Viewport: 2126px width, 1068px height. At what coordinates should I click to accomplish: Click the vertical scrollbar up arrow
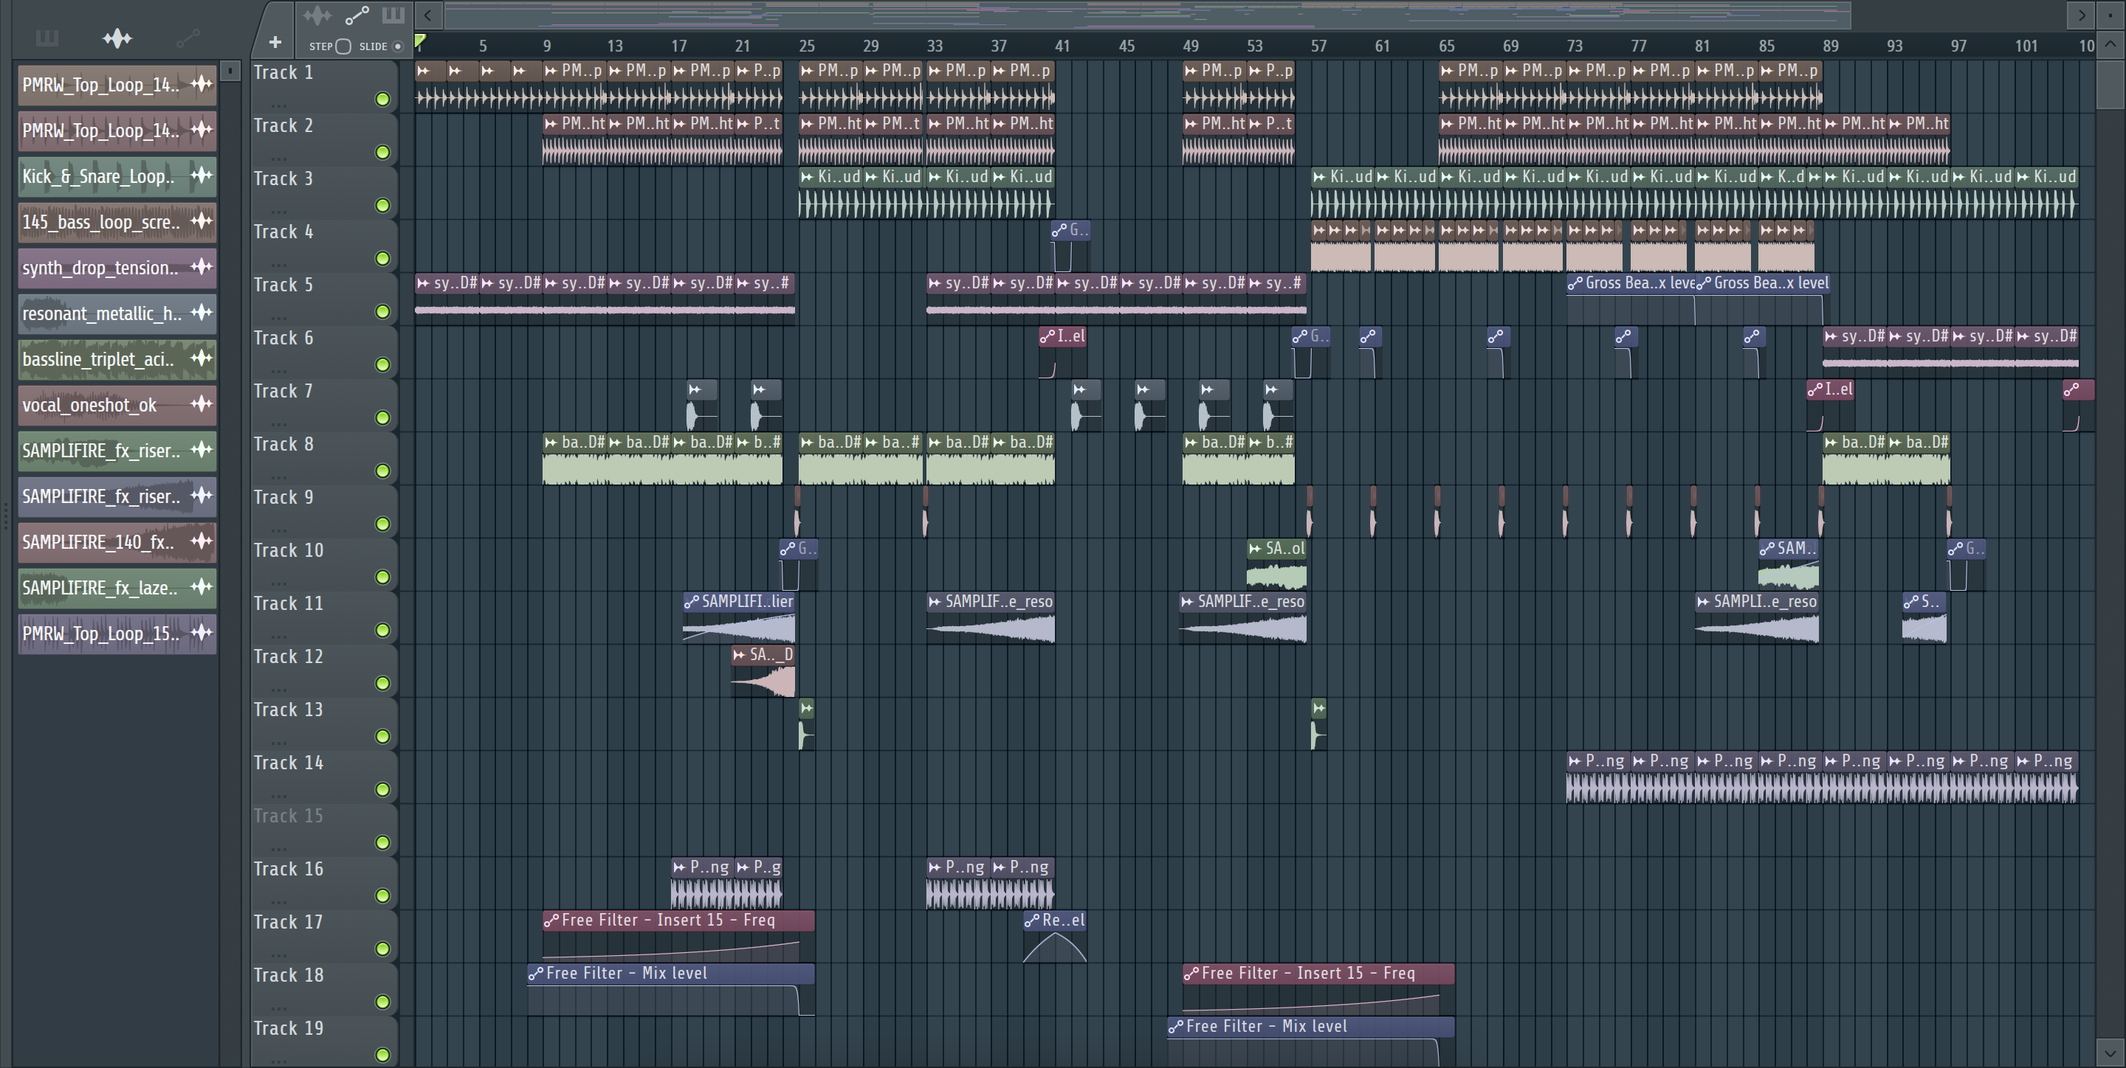2110,44
